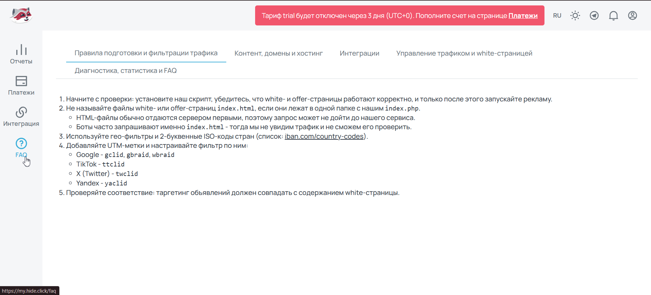Viewport: 651px width, 295px height.
Task: Switch to Управление трафиком и white-страницей tab
Action: coord(464,53)
